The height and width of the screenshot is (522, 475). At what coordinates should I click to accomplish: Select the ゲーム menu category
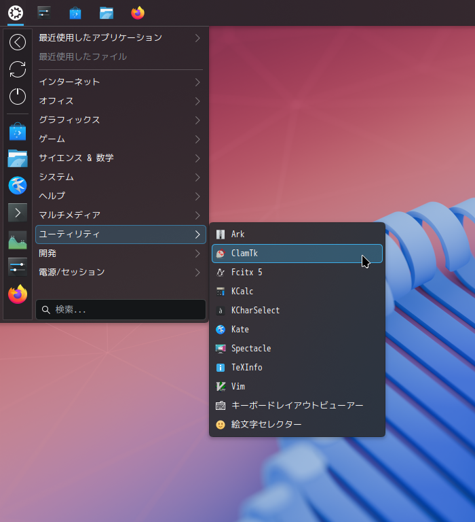[x=121, y=139]
